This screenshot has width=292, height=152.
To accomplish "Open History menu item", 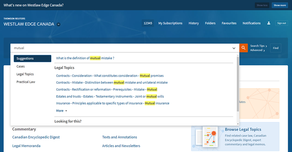I will click(194, 23).
